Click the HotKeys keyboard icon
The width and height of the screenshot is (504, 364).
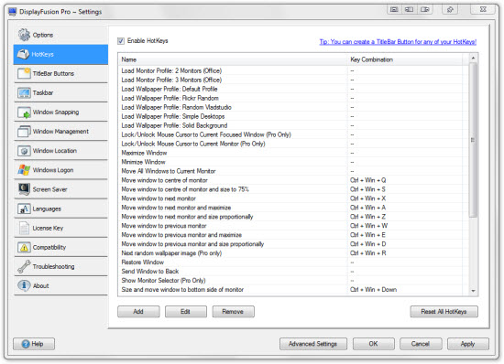[x=23, y=54]
